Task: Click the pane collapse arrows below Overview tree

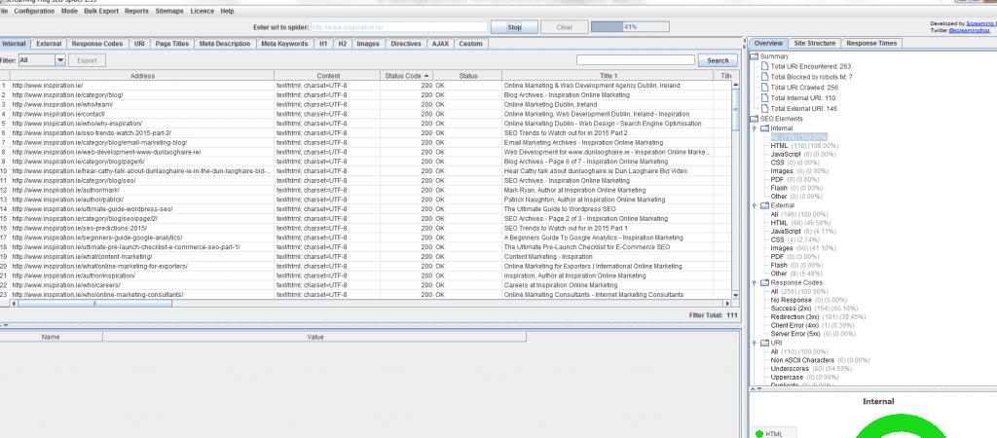Action: (x=756, y=387)
